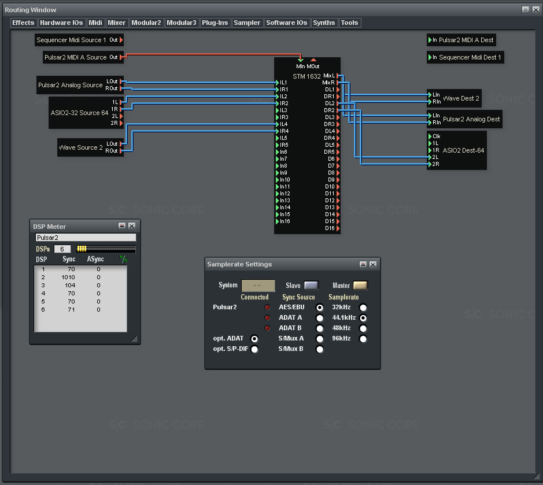Click STM 1632 DL1 output port
Image resolution: width=543 pixels, height=485 pixels.
click(338, 90)
